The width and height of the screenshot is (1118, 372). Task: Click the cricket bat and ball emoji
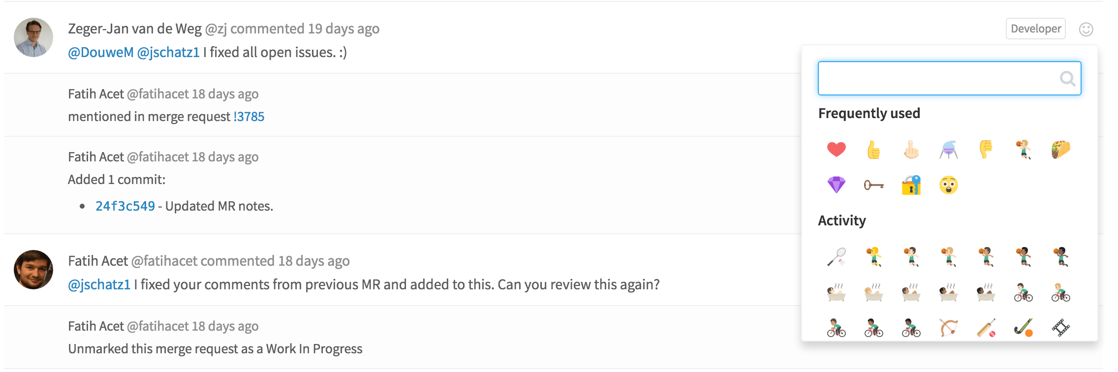(987, 329)
